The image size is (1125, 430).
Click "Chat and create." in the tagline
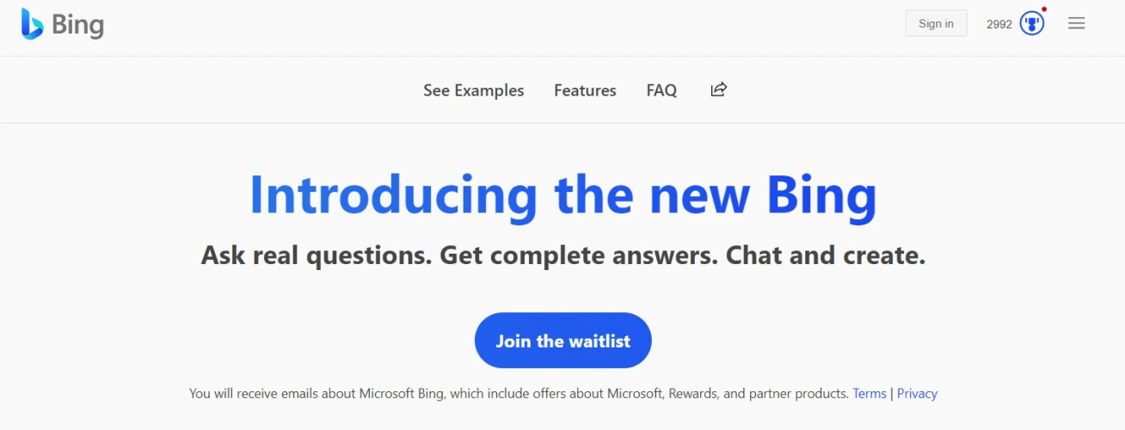(826, 255)
